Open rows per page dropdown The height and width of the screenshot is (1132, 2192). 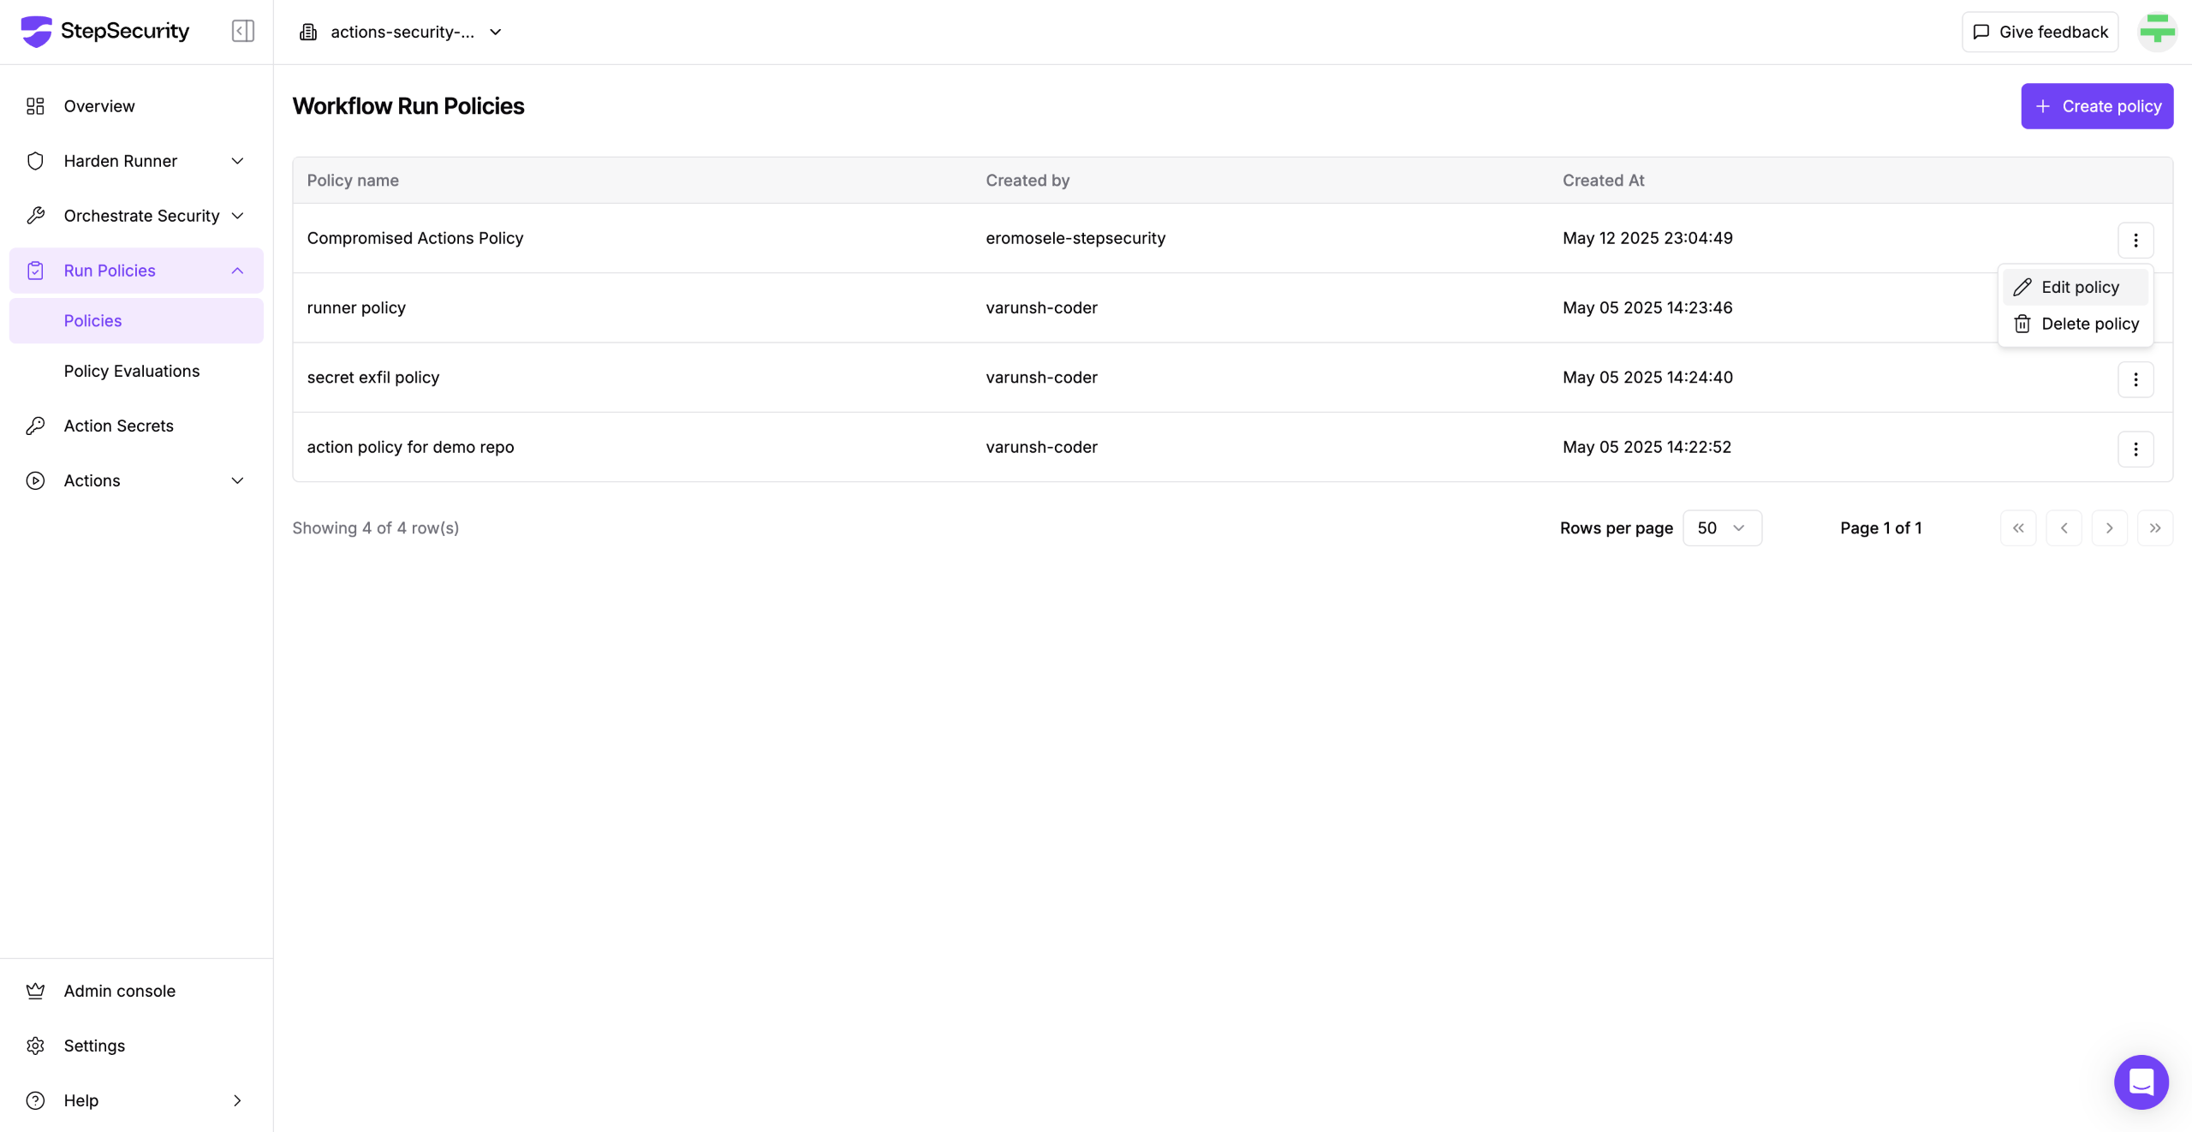point(1722,528)
